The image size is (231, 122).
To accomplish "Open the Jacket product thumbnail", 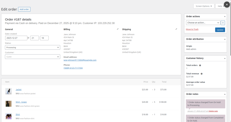I will (x=9, y=91).
